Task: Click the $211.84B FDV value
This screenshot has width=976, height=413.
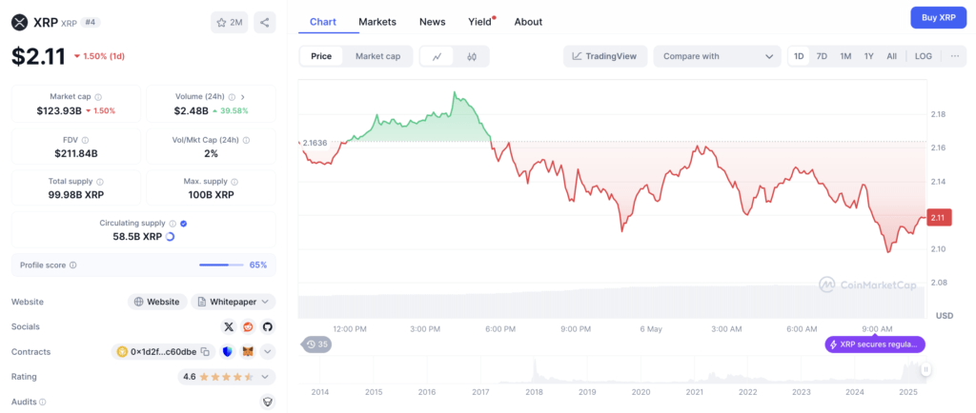Action: click(76, 153)
